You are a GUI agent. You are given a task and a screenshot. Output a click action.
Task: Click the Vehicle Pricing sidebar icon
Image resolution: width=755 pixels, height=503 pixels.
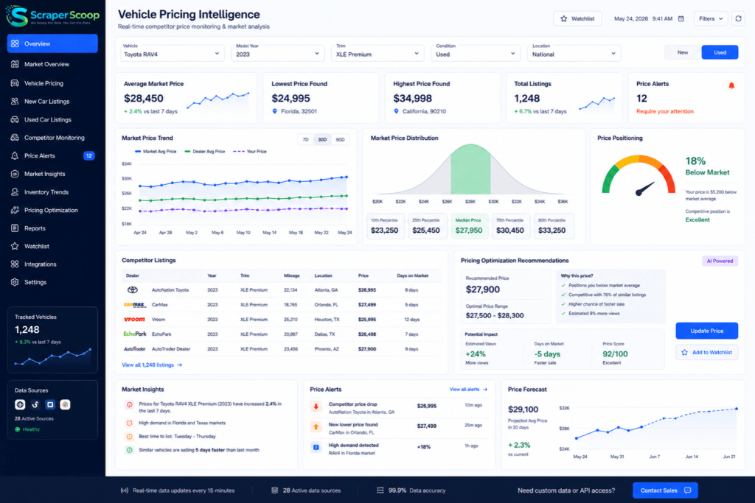[x=15, y=83]
